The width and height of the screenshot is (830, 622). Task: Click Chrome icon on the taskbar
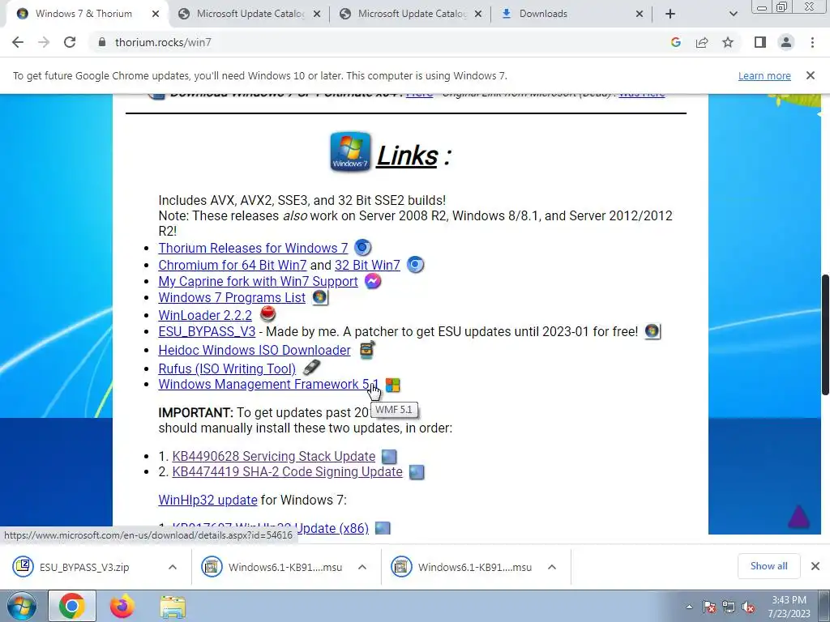72,606
